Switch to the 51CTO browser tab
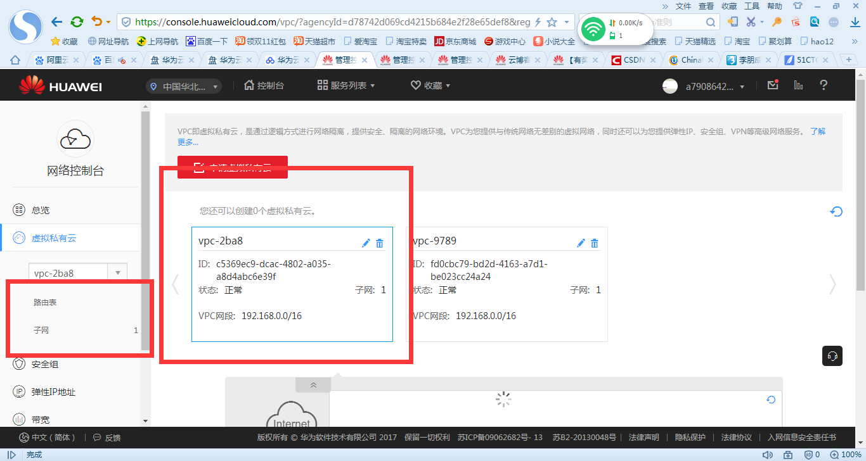This screenshot has width=866, height=461. tap(808, 60)
